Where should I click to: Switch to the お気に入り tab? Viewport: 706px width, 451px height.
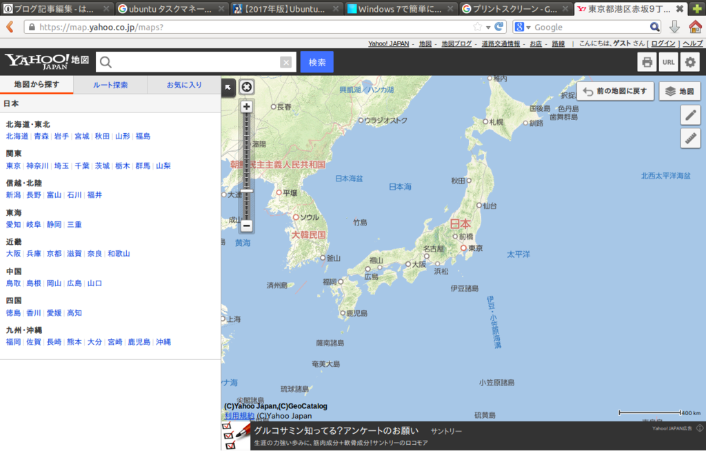183,84
